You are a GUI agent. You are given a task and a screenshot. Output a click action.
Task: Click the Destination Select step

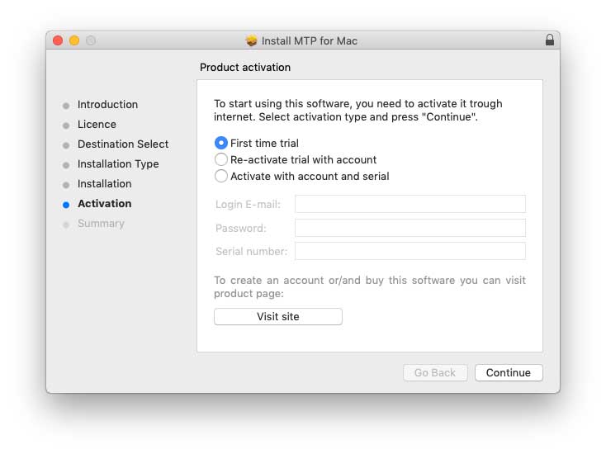pyautogui.click(x=123, y=144)
